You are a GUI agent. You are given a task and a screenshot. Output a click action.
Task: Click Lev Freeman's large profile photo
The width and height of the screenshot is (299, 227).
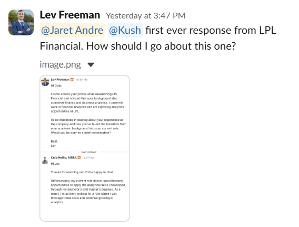21,22
